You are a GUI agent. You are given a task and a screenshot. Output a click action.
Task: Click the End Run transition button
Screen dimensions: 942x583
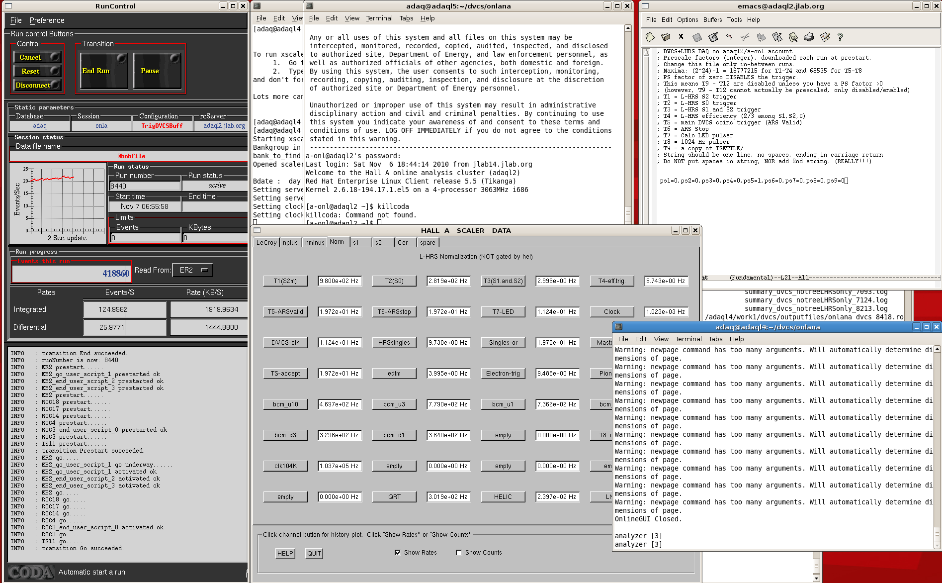pos(104,71)
